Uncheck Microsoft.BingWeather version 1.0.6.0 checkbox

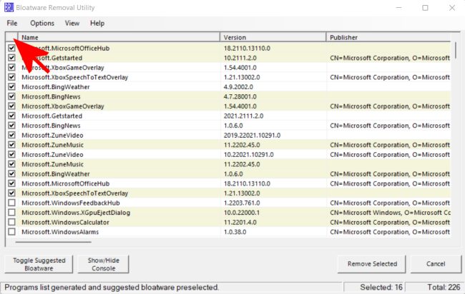pos(11,173)
